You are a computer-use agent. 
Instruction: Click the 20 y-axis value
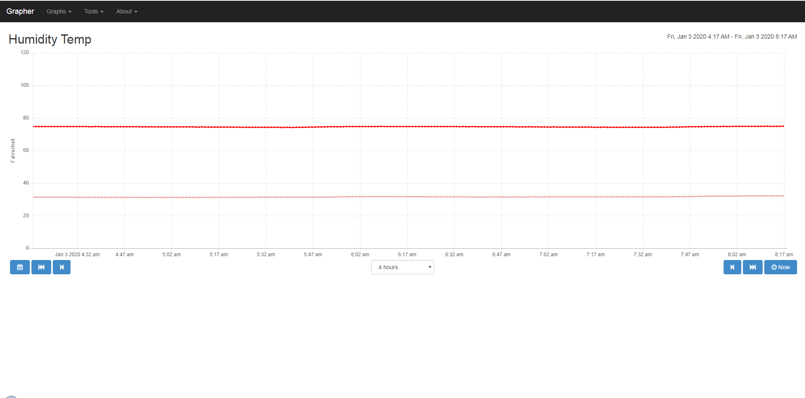coord(26,216)
